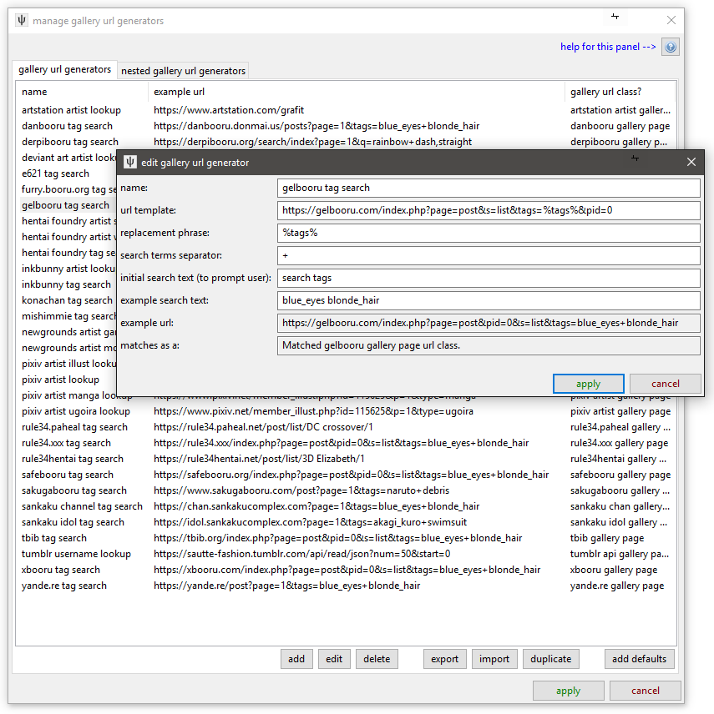The height and width of the screenshot is (714, 714).
Task: Click the duplicate button
Action: (x=551, y=659)
